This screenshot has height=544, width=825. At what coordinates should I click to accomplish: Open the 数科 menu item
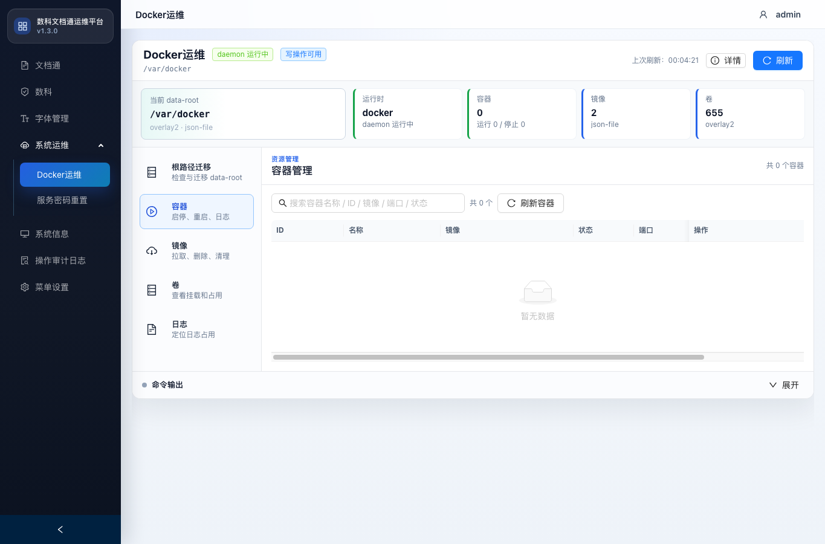60,92
